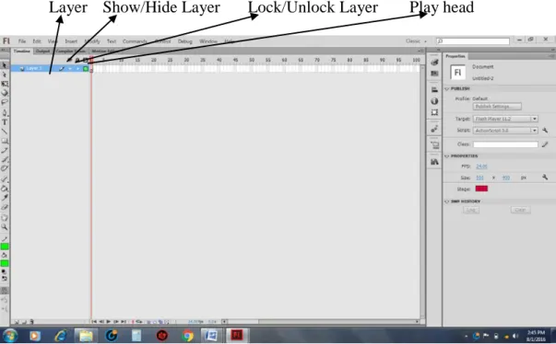Open the Info panel from dock

(x=434, y=101)
